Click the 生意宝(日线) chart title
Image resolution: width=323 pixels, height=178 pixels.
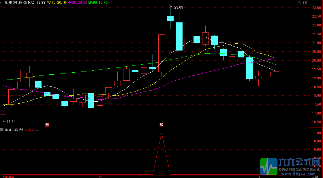[12, 3]
